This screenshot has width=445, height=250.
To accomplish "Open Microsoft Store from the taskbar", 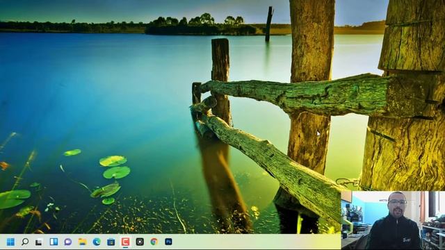I will coord(111,242).
